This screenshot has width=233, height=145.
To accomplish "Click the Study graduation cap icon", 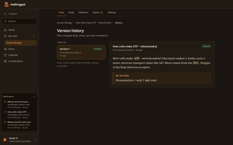I will 5,49.
